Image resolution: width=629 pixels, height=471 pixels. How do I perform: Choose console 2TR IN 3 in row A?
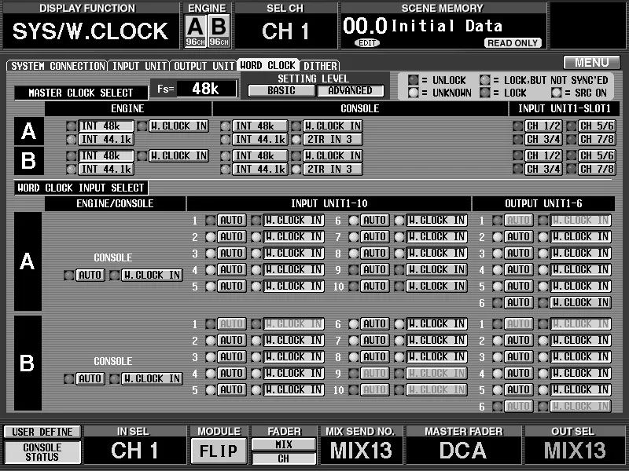click(x=333, y=140)
